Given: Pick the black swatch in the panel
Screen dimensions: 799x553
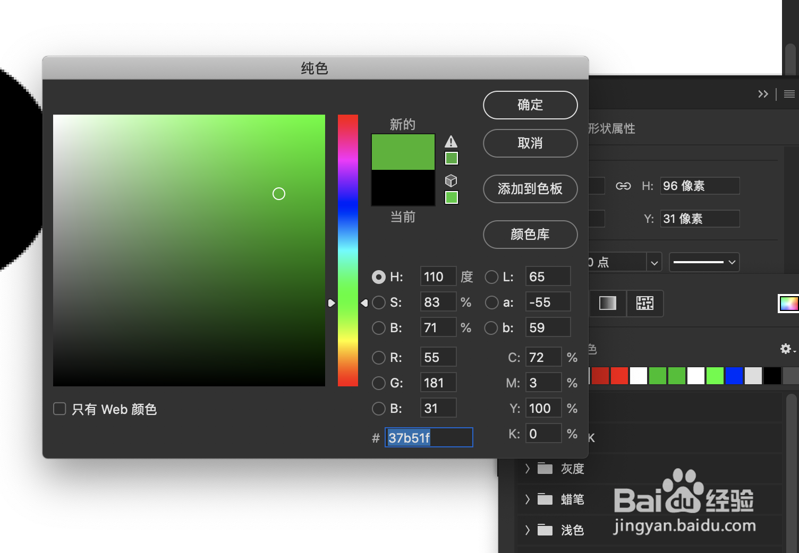Looking at the screenshot, I should coord(772,376).
